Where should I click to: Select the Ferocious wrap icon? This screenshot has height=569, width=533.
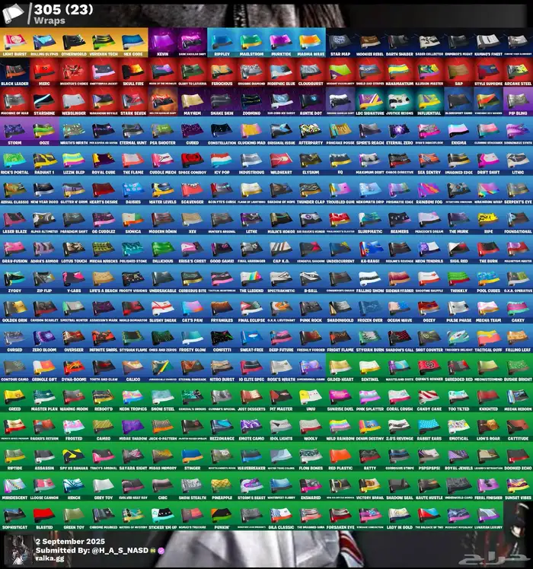coord(222,72)
